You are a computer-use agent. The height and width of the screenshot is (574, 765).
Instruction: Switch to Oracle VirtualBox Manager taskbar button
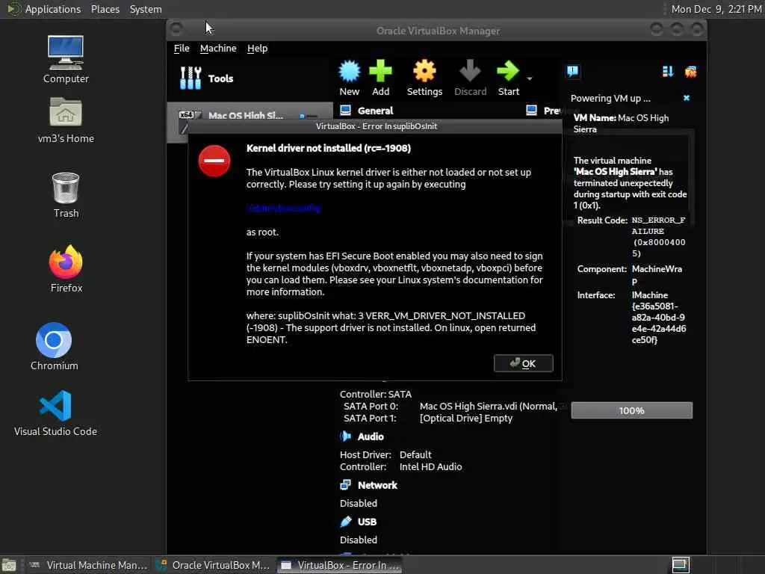click(213, 565)
